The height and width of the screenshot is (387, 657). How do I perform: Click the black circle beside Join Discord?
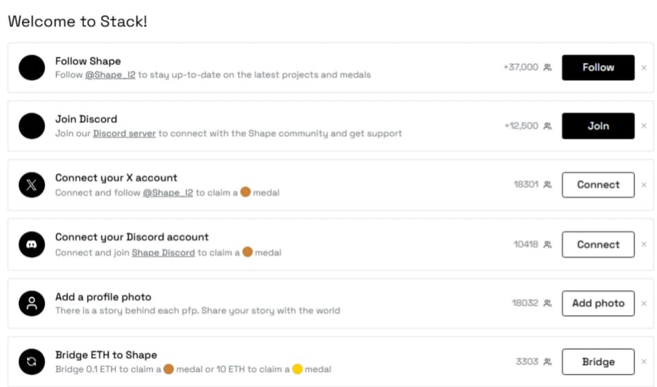point(32,126)
